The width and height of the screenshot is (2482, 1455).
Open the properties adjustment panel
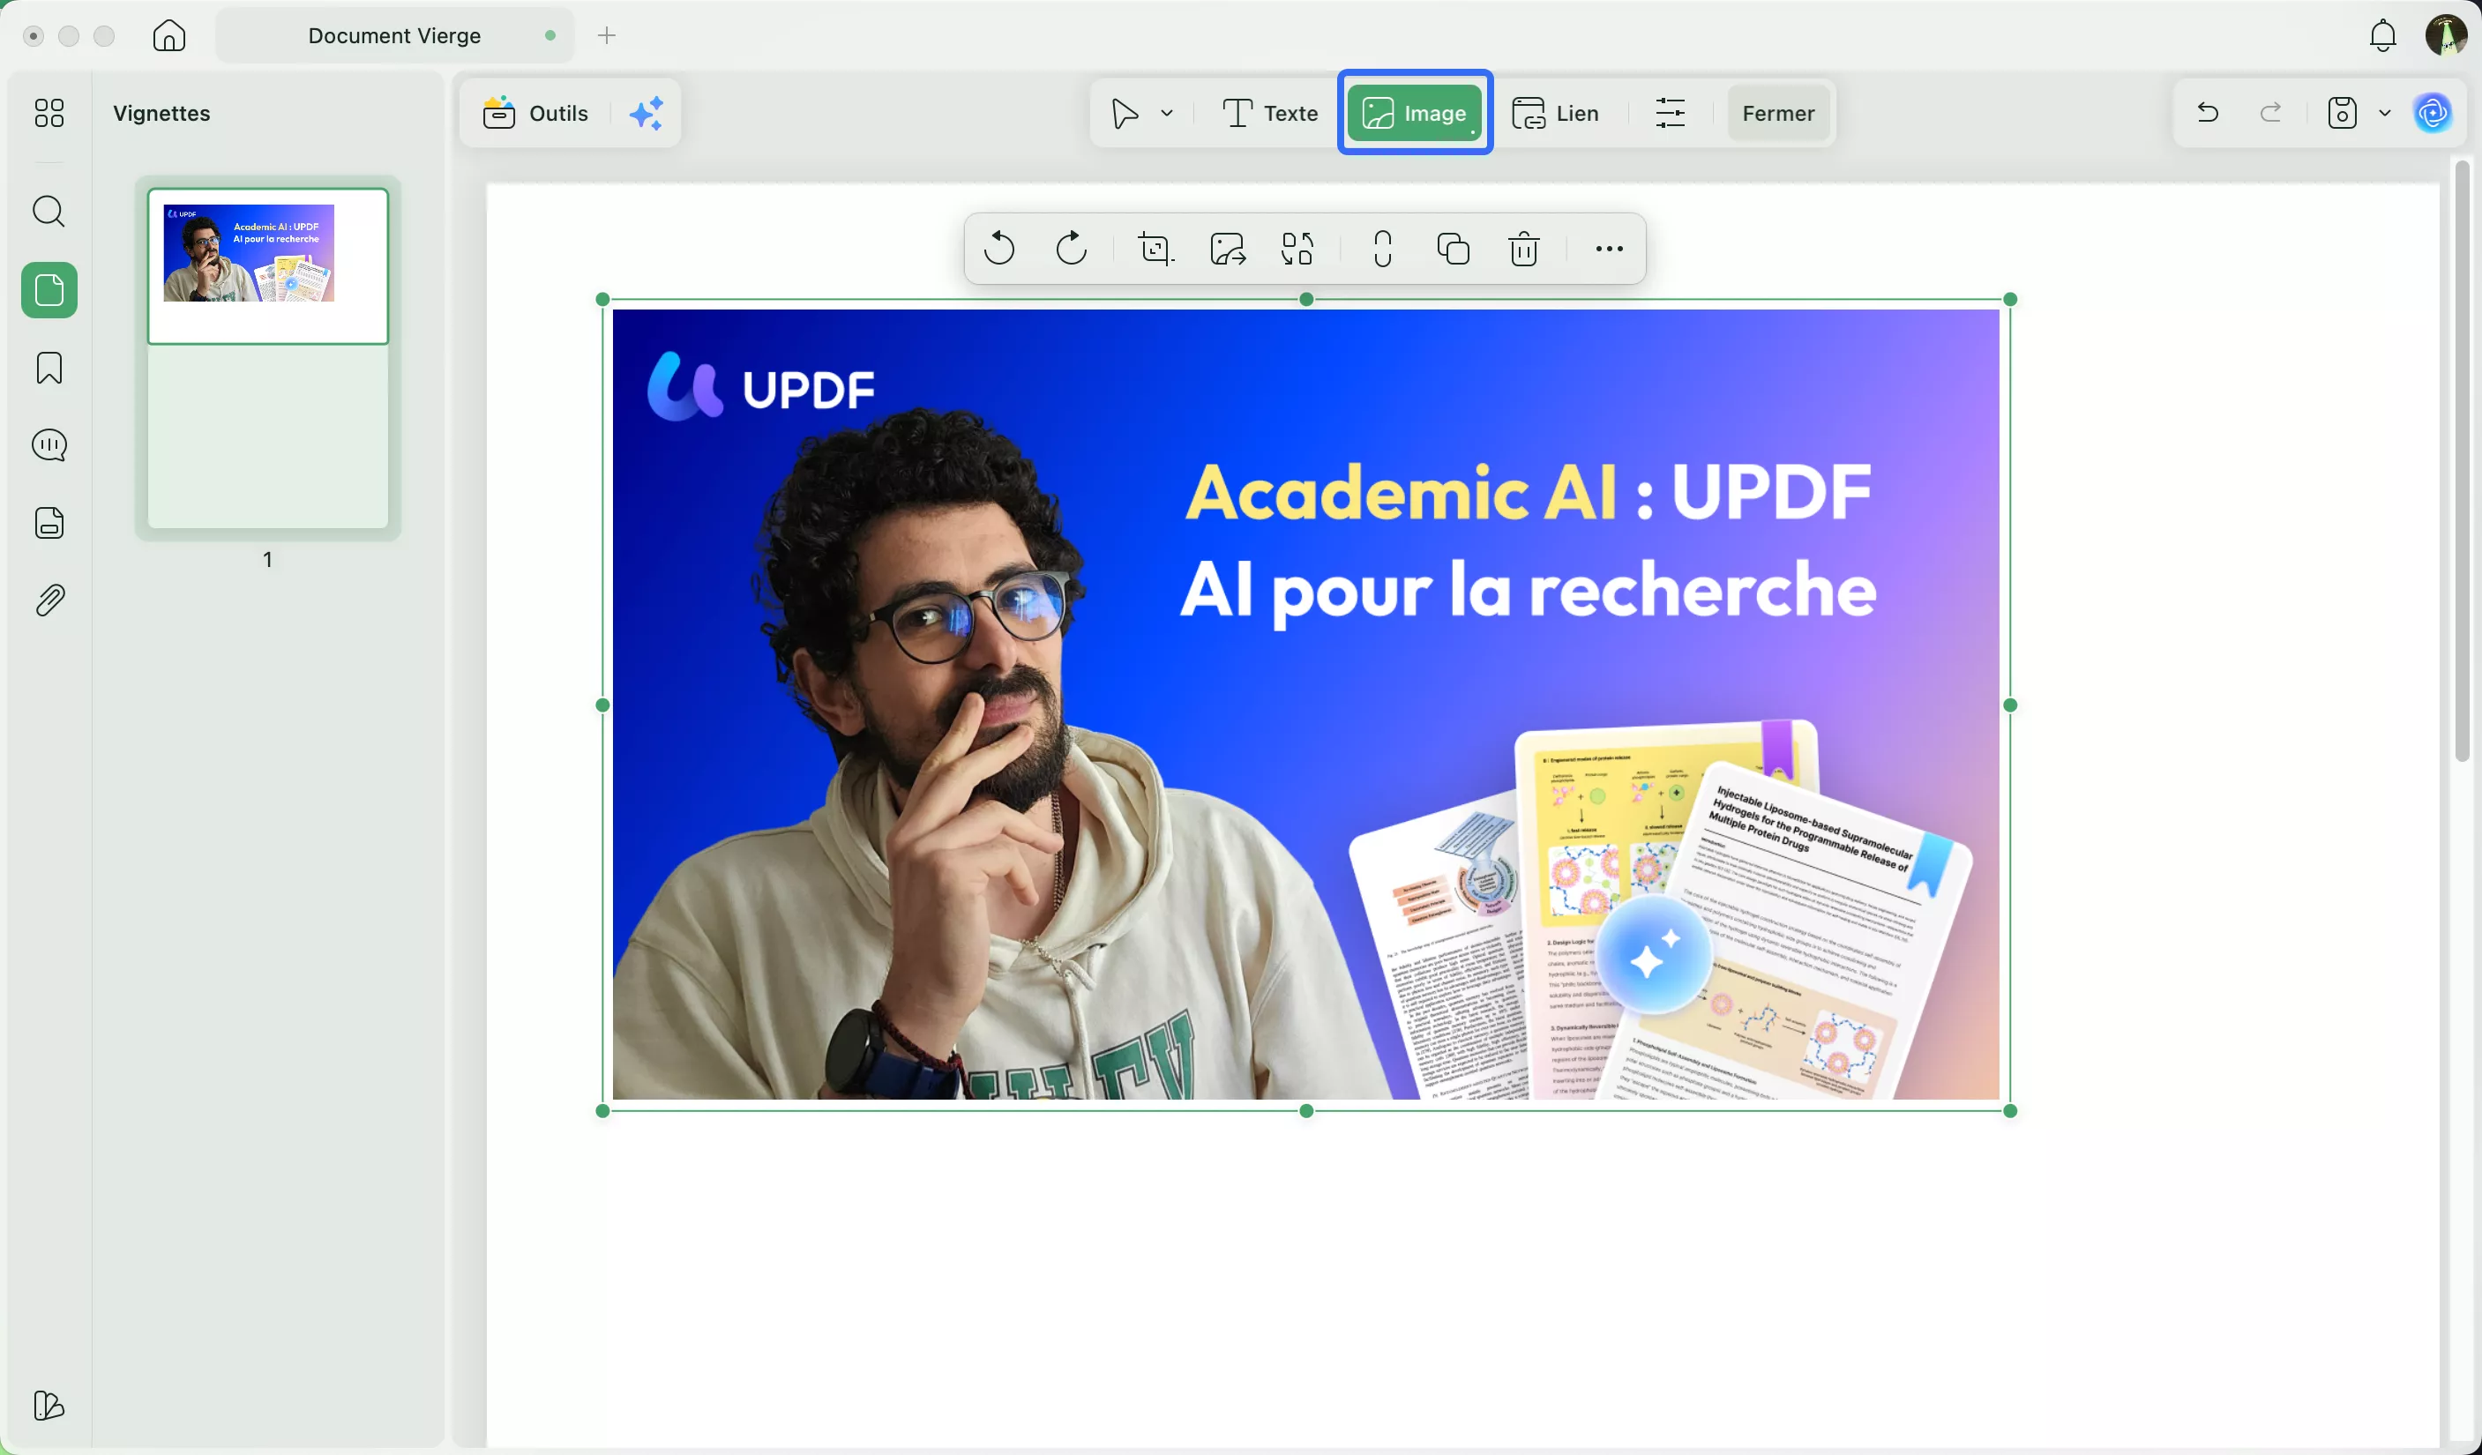point(1671,112)
